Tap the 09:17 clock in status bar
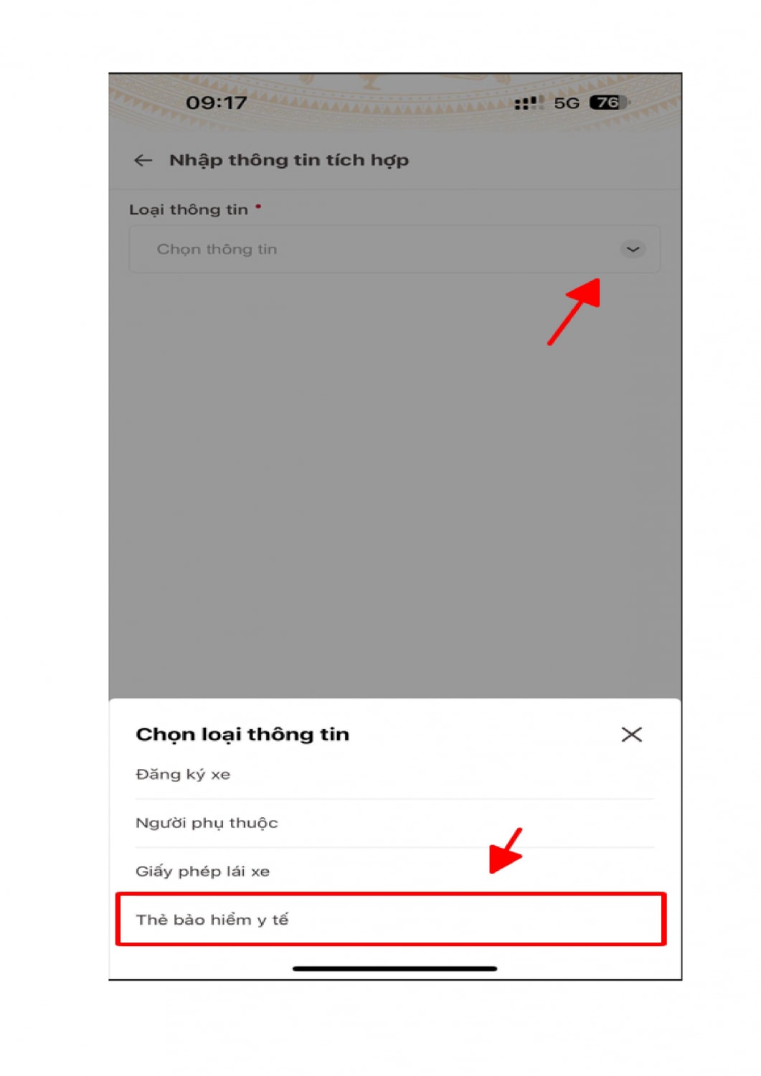 click(x=217, y=103)
